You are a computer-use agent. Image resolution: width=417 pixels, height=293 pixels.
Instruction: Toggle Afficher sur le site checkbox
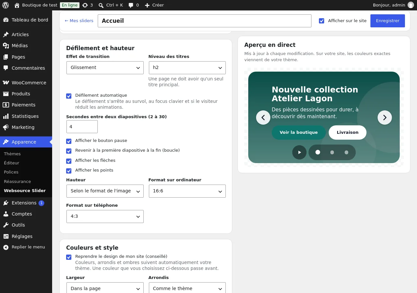pyautogui.click(x=322, y=21)
